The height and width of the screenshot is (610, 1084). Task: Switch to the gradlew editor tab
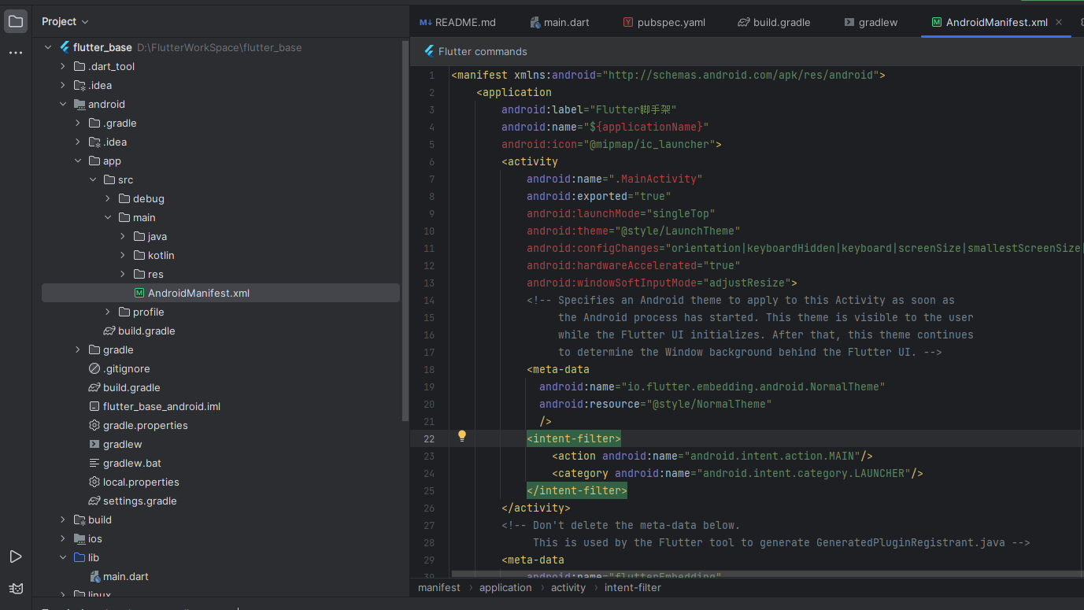870,22
